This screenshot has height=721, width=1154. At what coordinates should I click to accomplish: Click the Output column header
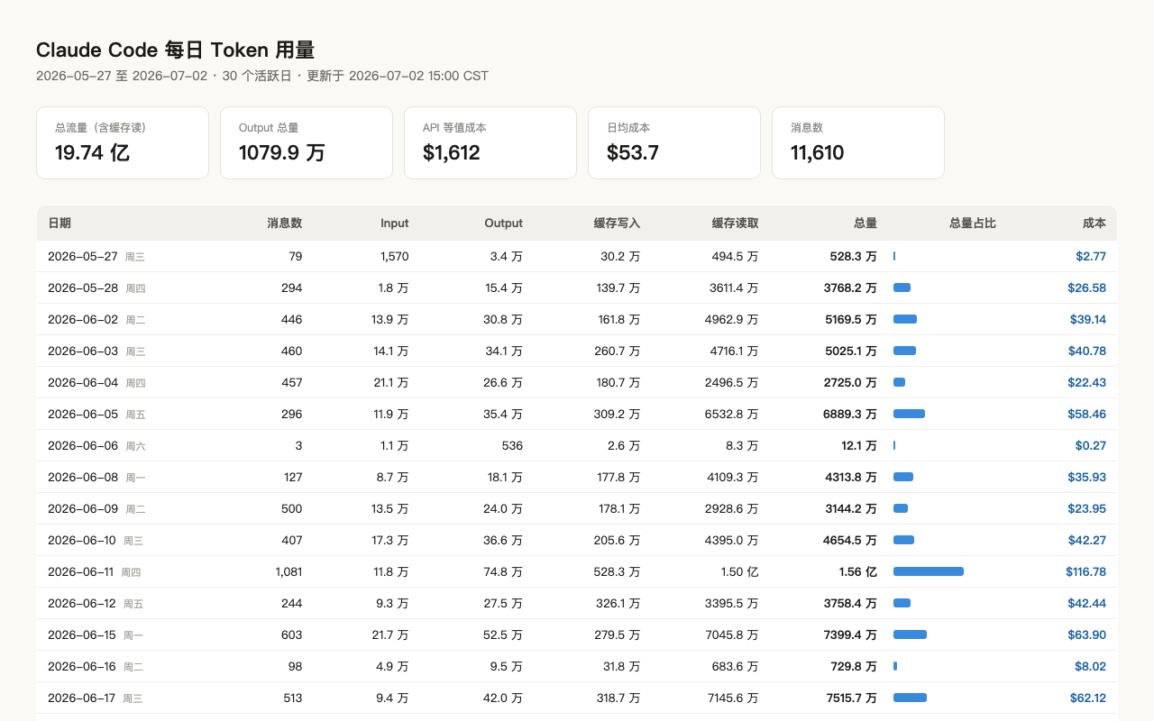(504, 223)
